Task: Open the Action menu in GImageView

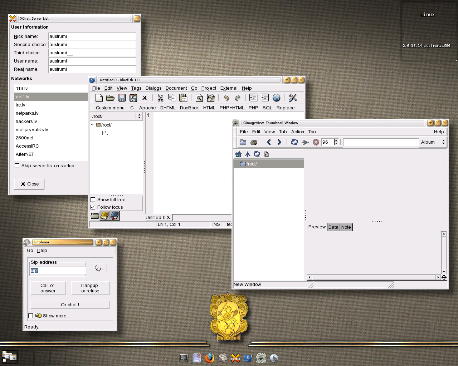Action: coord(298,132)
